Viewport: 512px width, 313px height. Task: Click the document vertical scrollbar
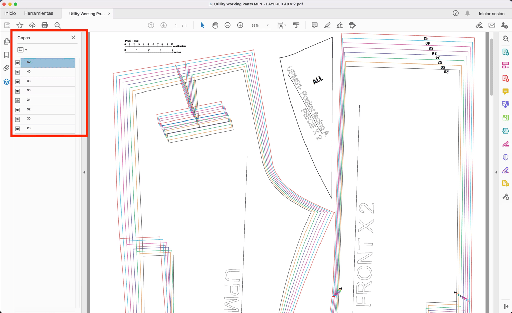[492, 67]
